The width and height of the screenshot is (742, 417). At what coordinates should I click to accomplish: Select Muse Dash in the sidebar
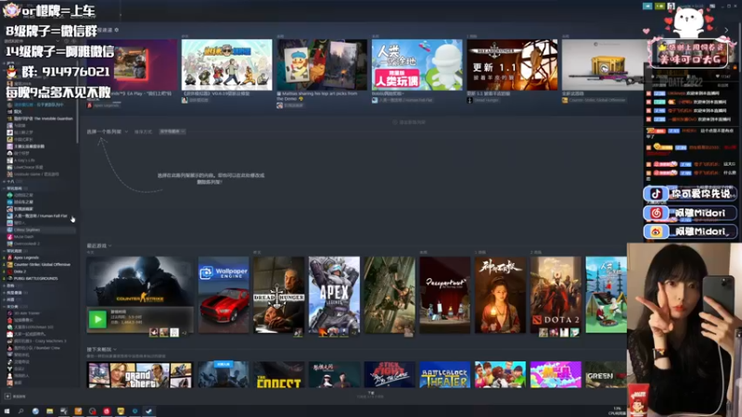[24, 237]
